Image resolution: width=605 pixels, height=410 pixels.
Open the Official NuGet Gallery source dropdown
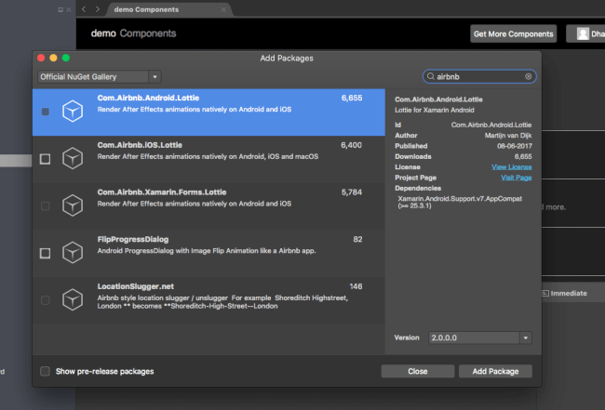point(99,76)
